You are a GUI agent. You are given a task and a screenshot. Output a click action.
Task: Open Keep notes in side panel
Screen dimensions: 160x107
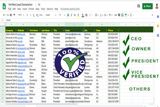click(x=158, y=26)
